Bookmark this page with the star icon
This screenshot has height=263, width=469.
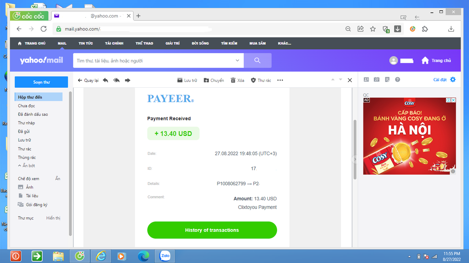coord(373,29)
